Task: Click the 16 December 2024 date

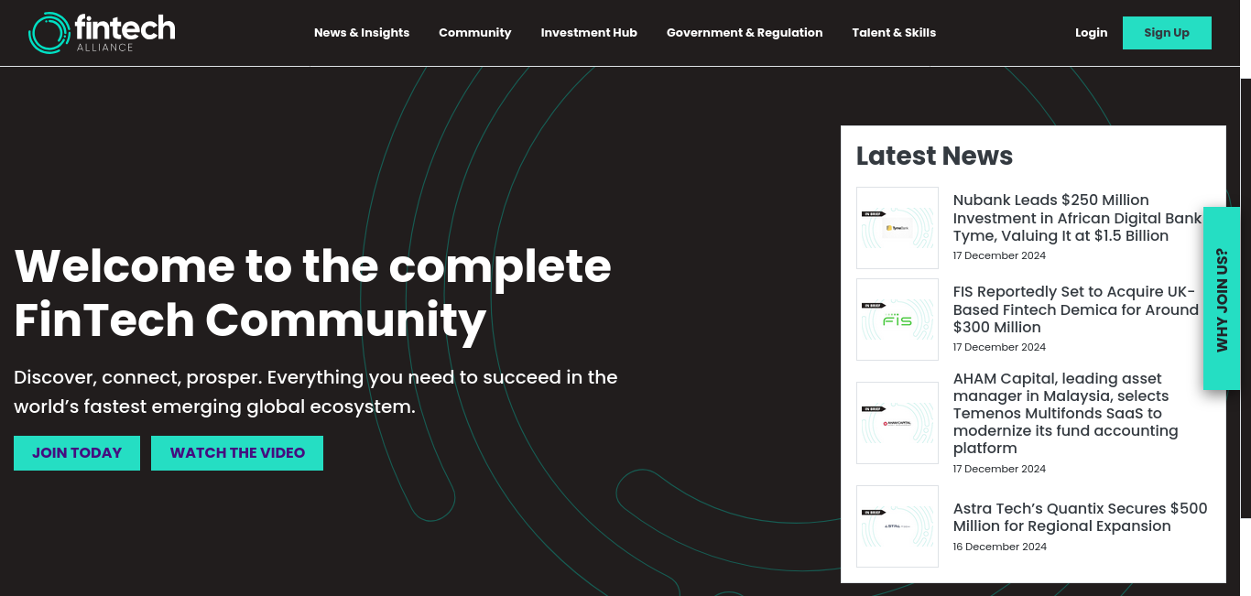Action: (x=999, y=547)
